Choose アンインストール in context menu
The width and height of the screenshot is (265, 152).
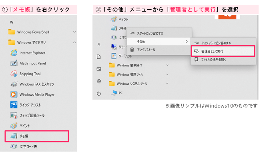(x=159, y=50)
